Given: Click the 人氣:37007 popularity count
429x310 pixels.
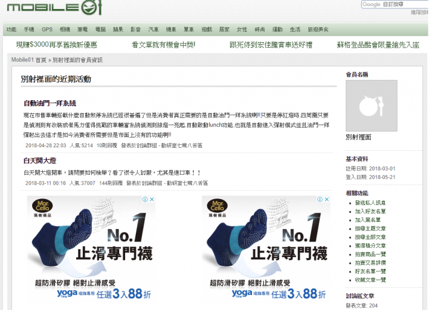Looking at the screenshot, I should click(82, 183).
